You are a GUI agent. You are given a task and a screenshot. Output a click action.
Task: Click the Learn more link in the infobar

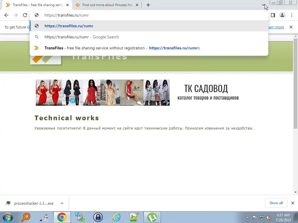pos(276,27)
